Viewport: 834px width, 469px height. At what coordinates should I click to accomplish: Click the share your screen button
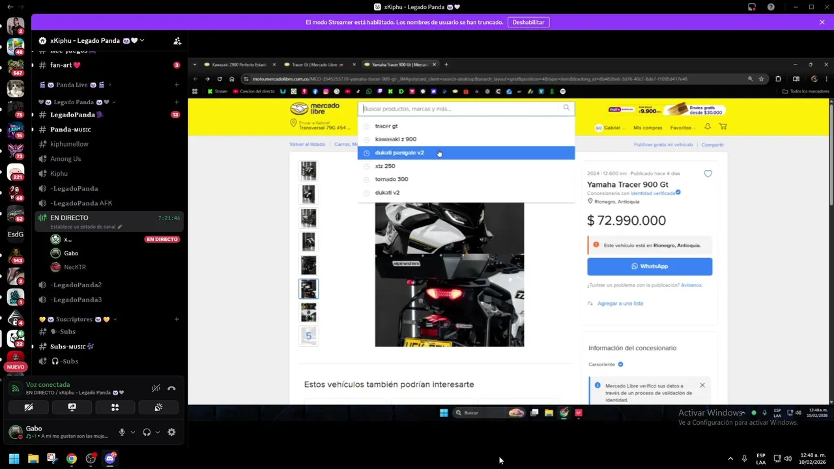point(72,407)
